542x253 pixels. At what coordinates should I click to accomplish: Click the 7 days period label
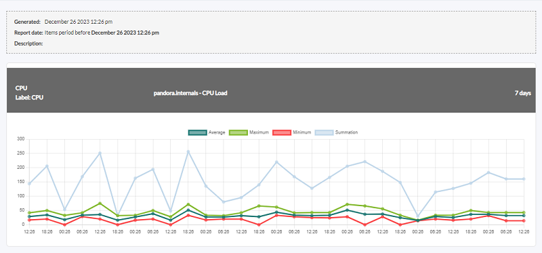(x=523, y=94)
